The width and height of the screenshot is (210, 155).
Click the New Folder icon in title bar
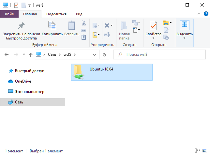(23, 5)
